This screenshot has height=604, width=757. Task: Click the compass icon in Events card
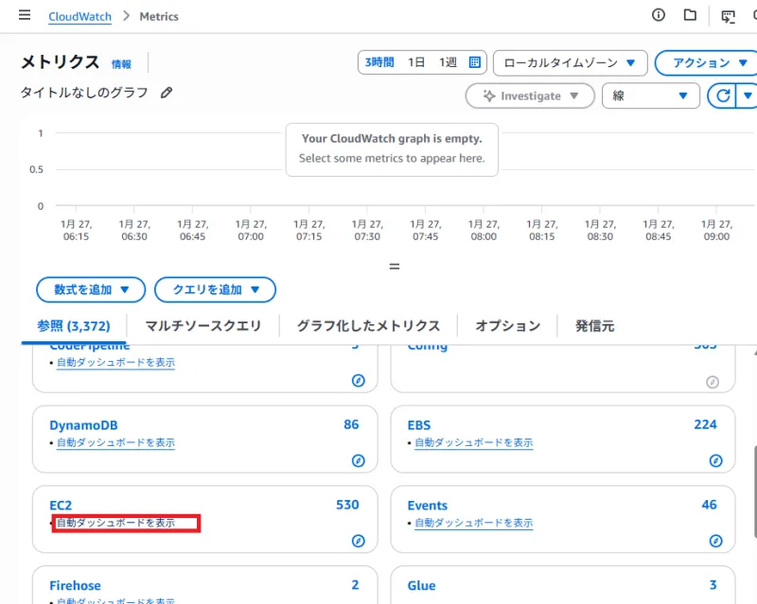tap(716, 542)
